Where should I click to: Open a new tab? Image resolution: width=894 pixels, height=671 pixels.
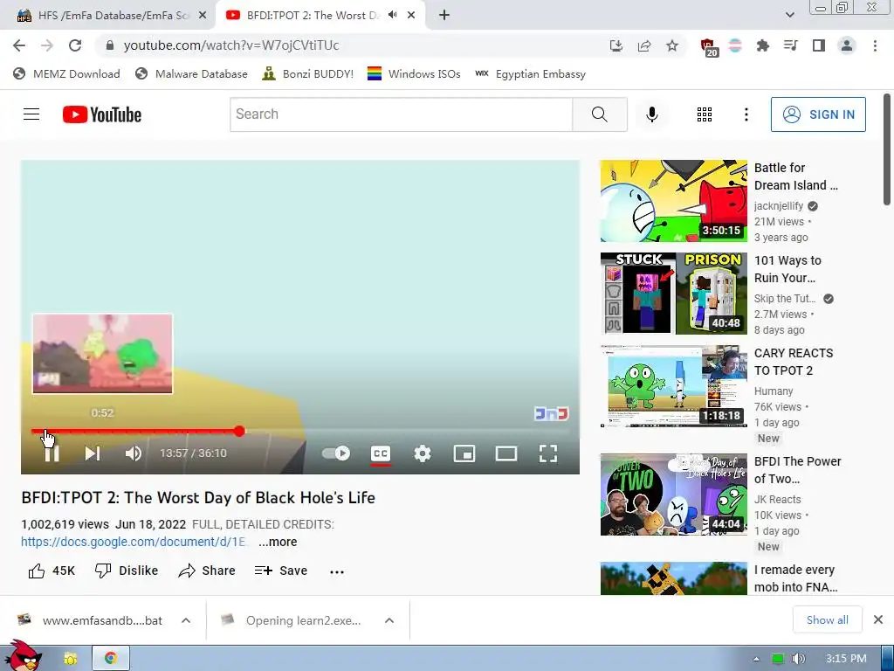click(x=444, y=16)
